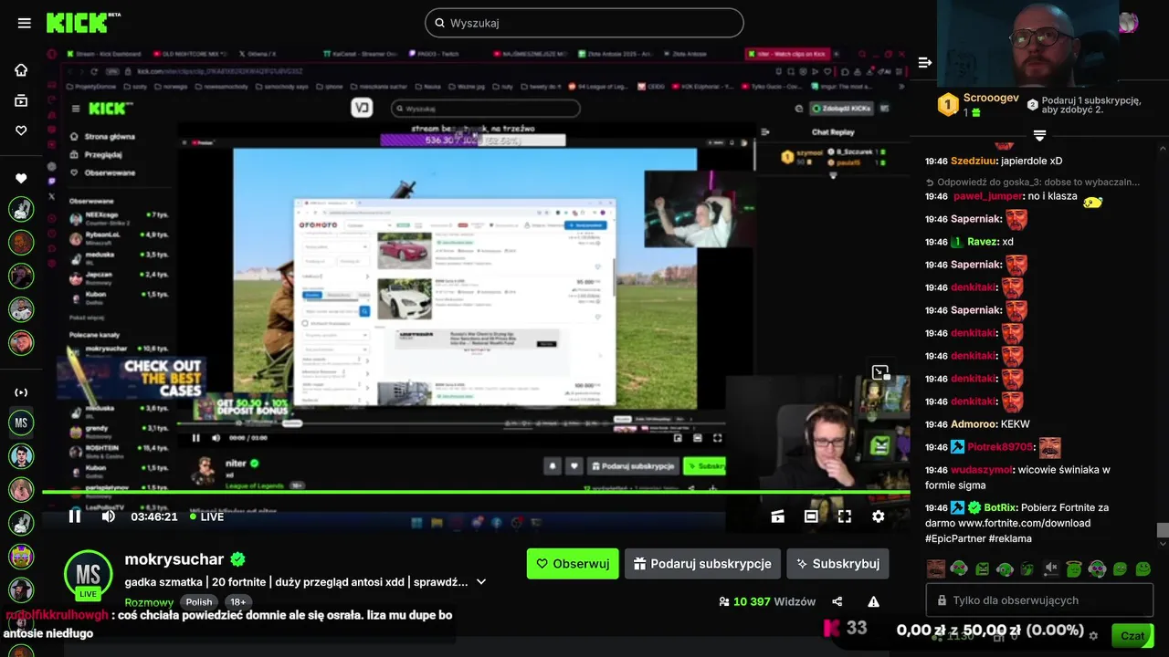Image resolution: width=1169 pixels, height=657 pixels.
Task: Collapse the gift leaderboard chevron
Action: (1039, 135)
